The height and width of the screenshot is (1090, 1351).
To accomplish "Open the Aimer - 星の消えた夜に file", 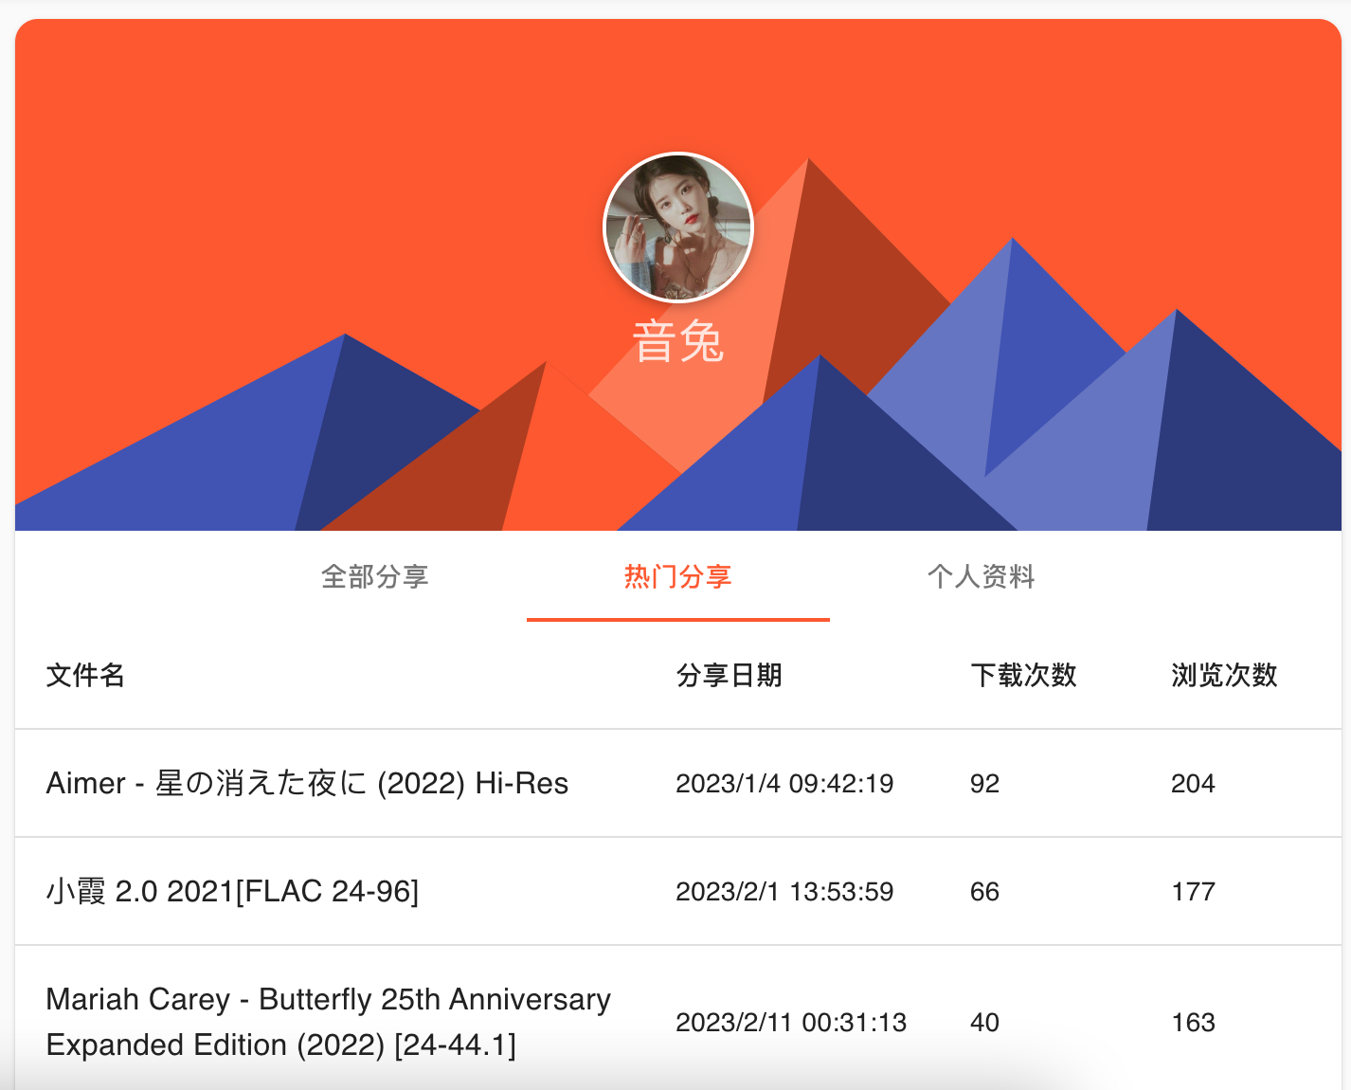I will pyautogui.click(x=307, y=783).
